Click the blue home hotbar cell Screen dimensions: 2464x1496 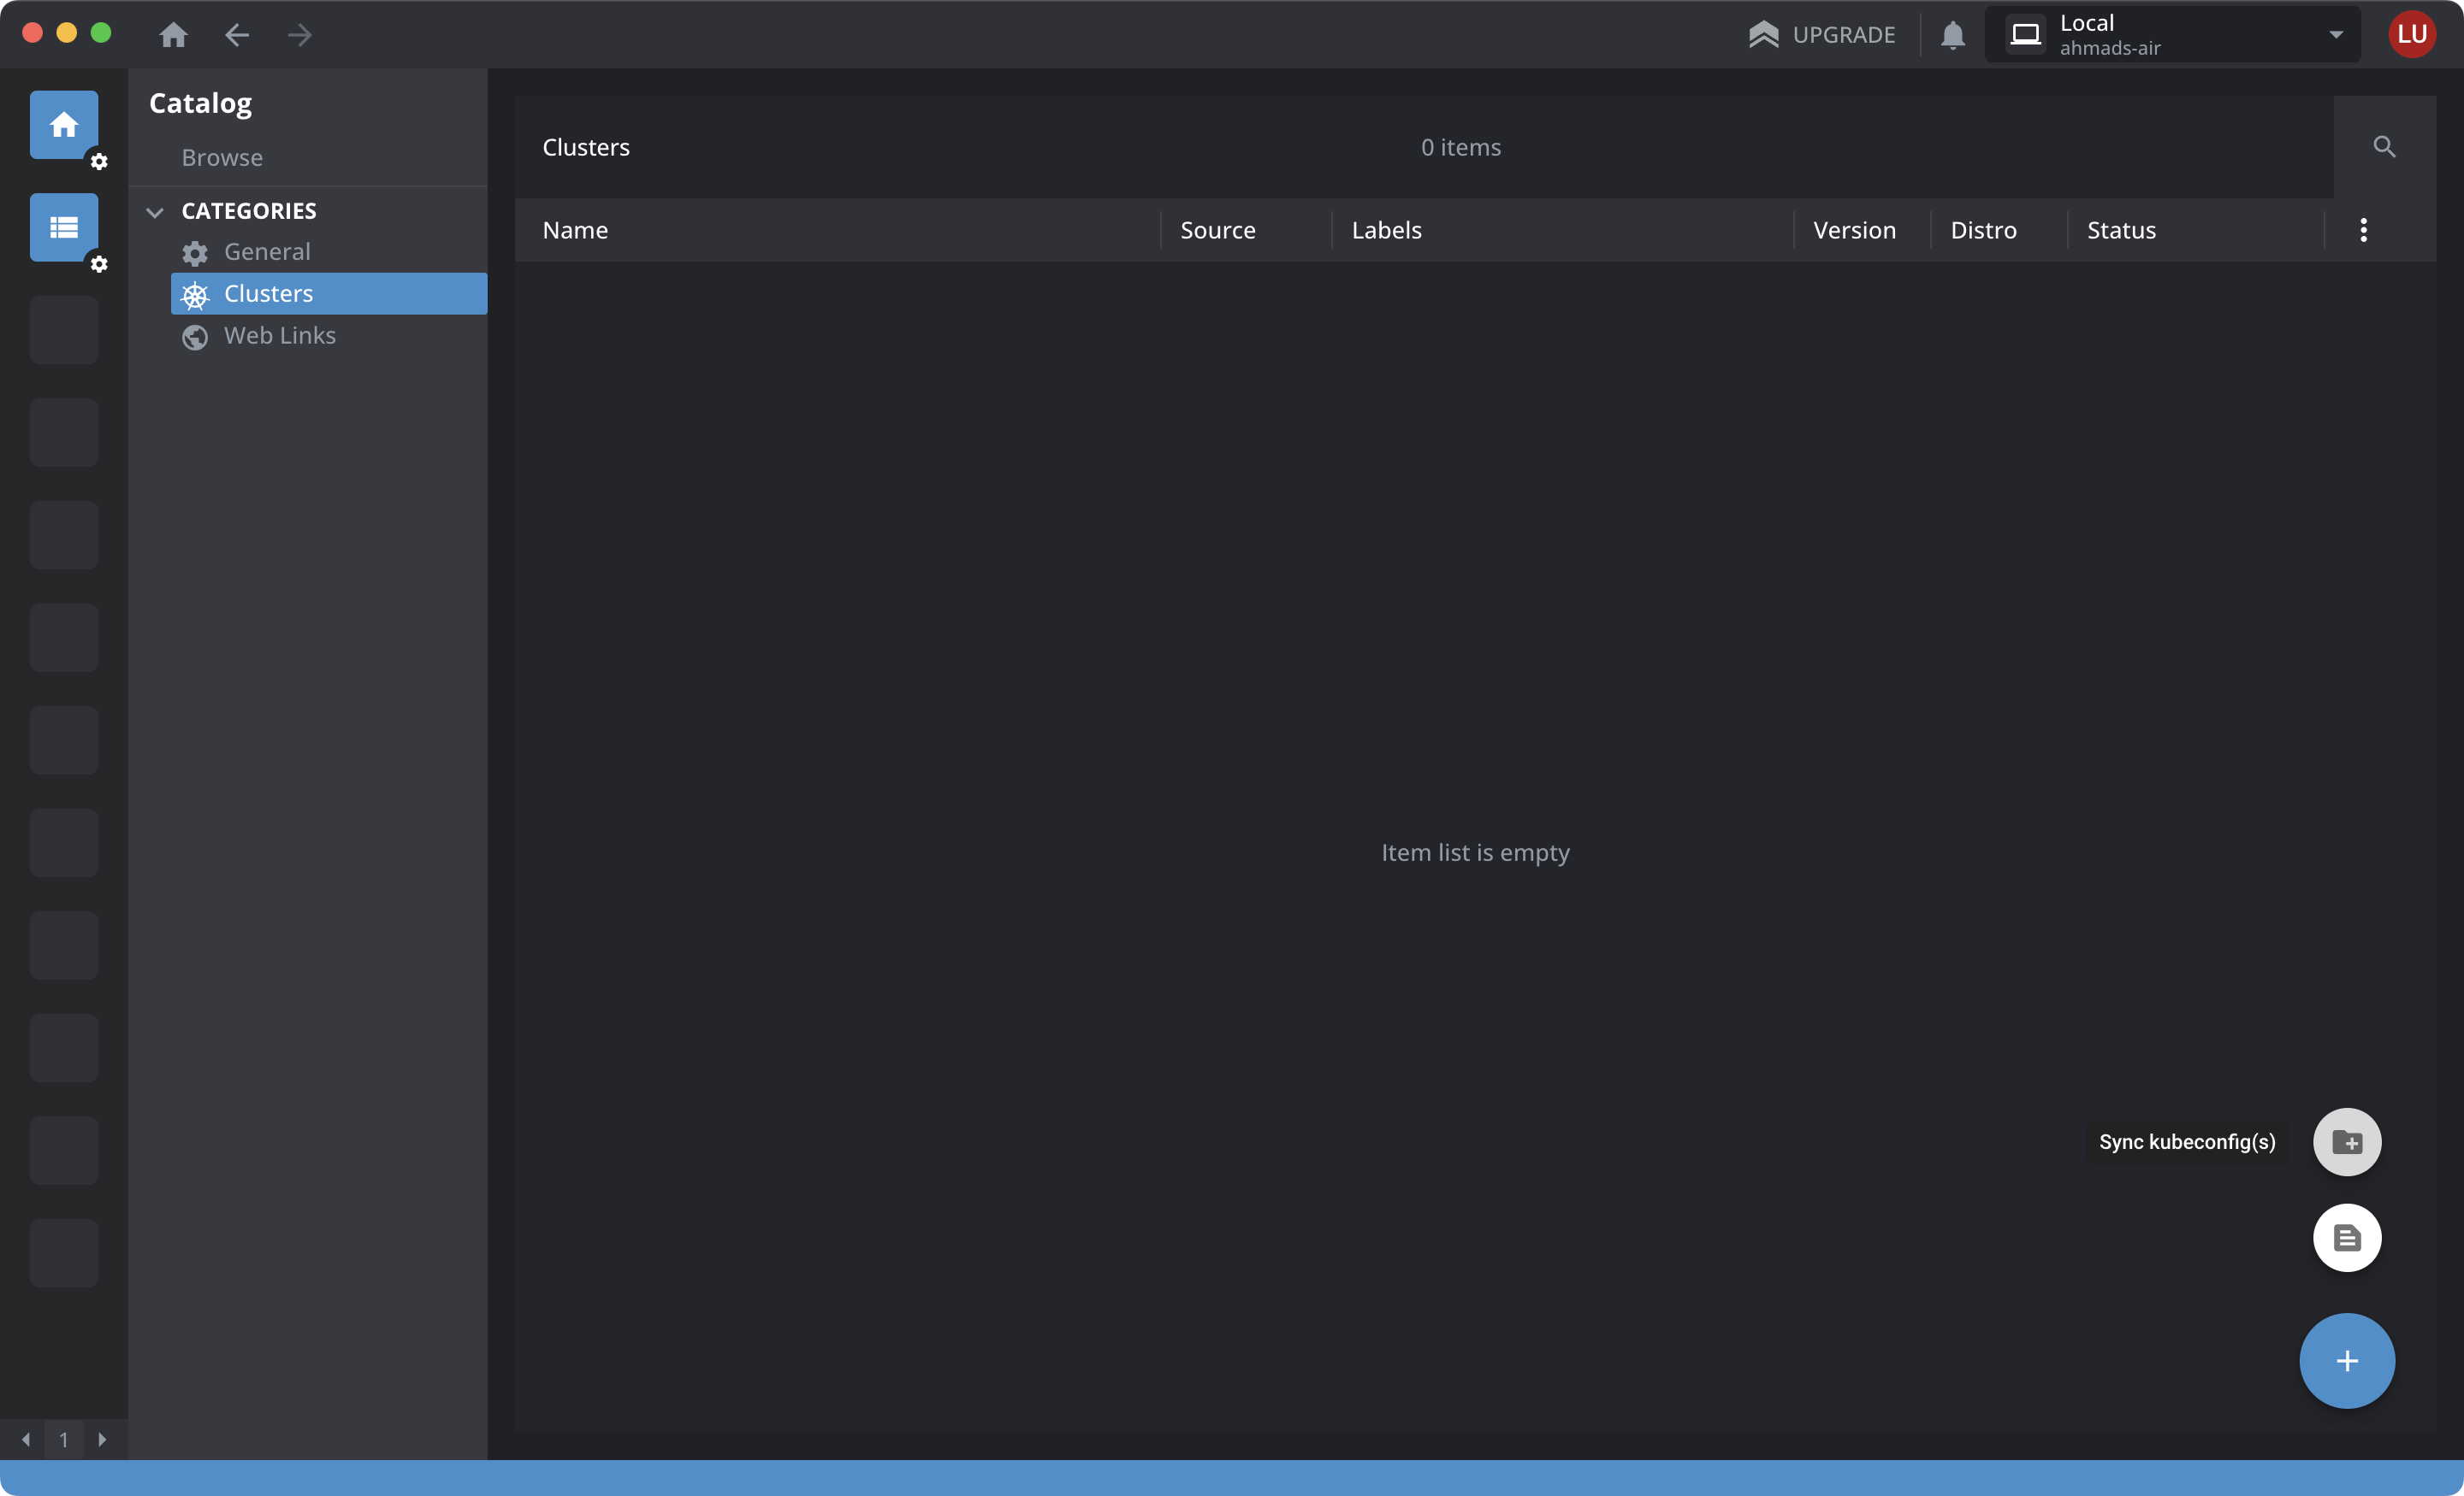point(64,125)
